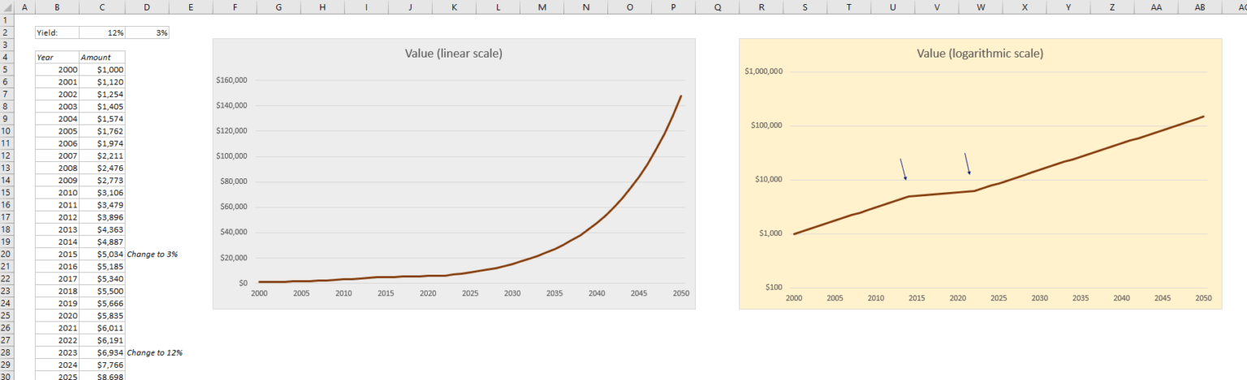This screenshot has width=1247, height=380.
Task: Select the $5,835 amount cell
Action: click(x=102, y=316)
